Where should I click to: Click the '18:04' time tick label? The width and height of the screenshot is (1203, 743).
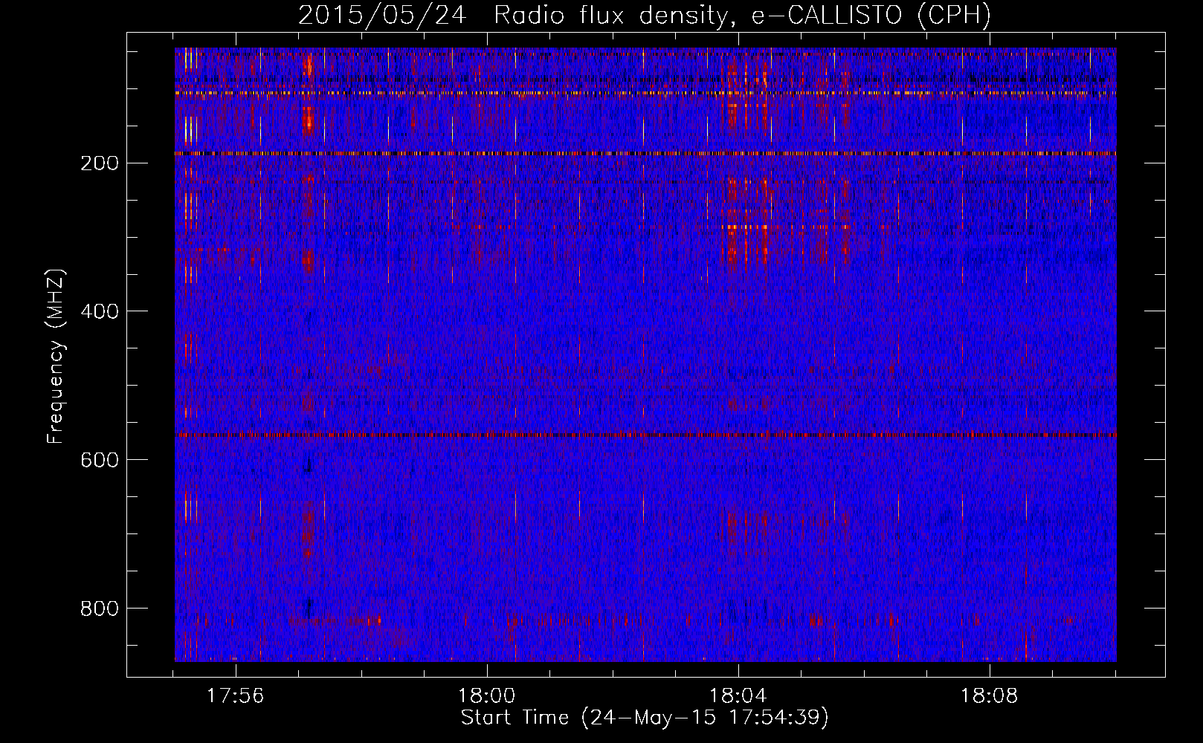[738, 696]
